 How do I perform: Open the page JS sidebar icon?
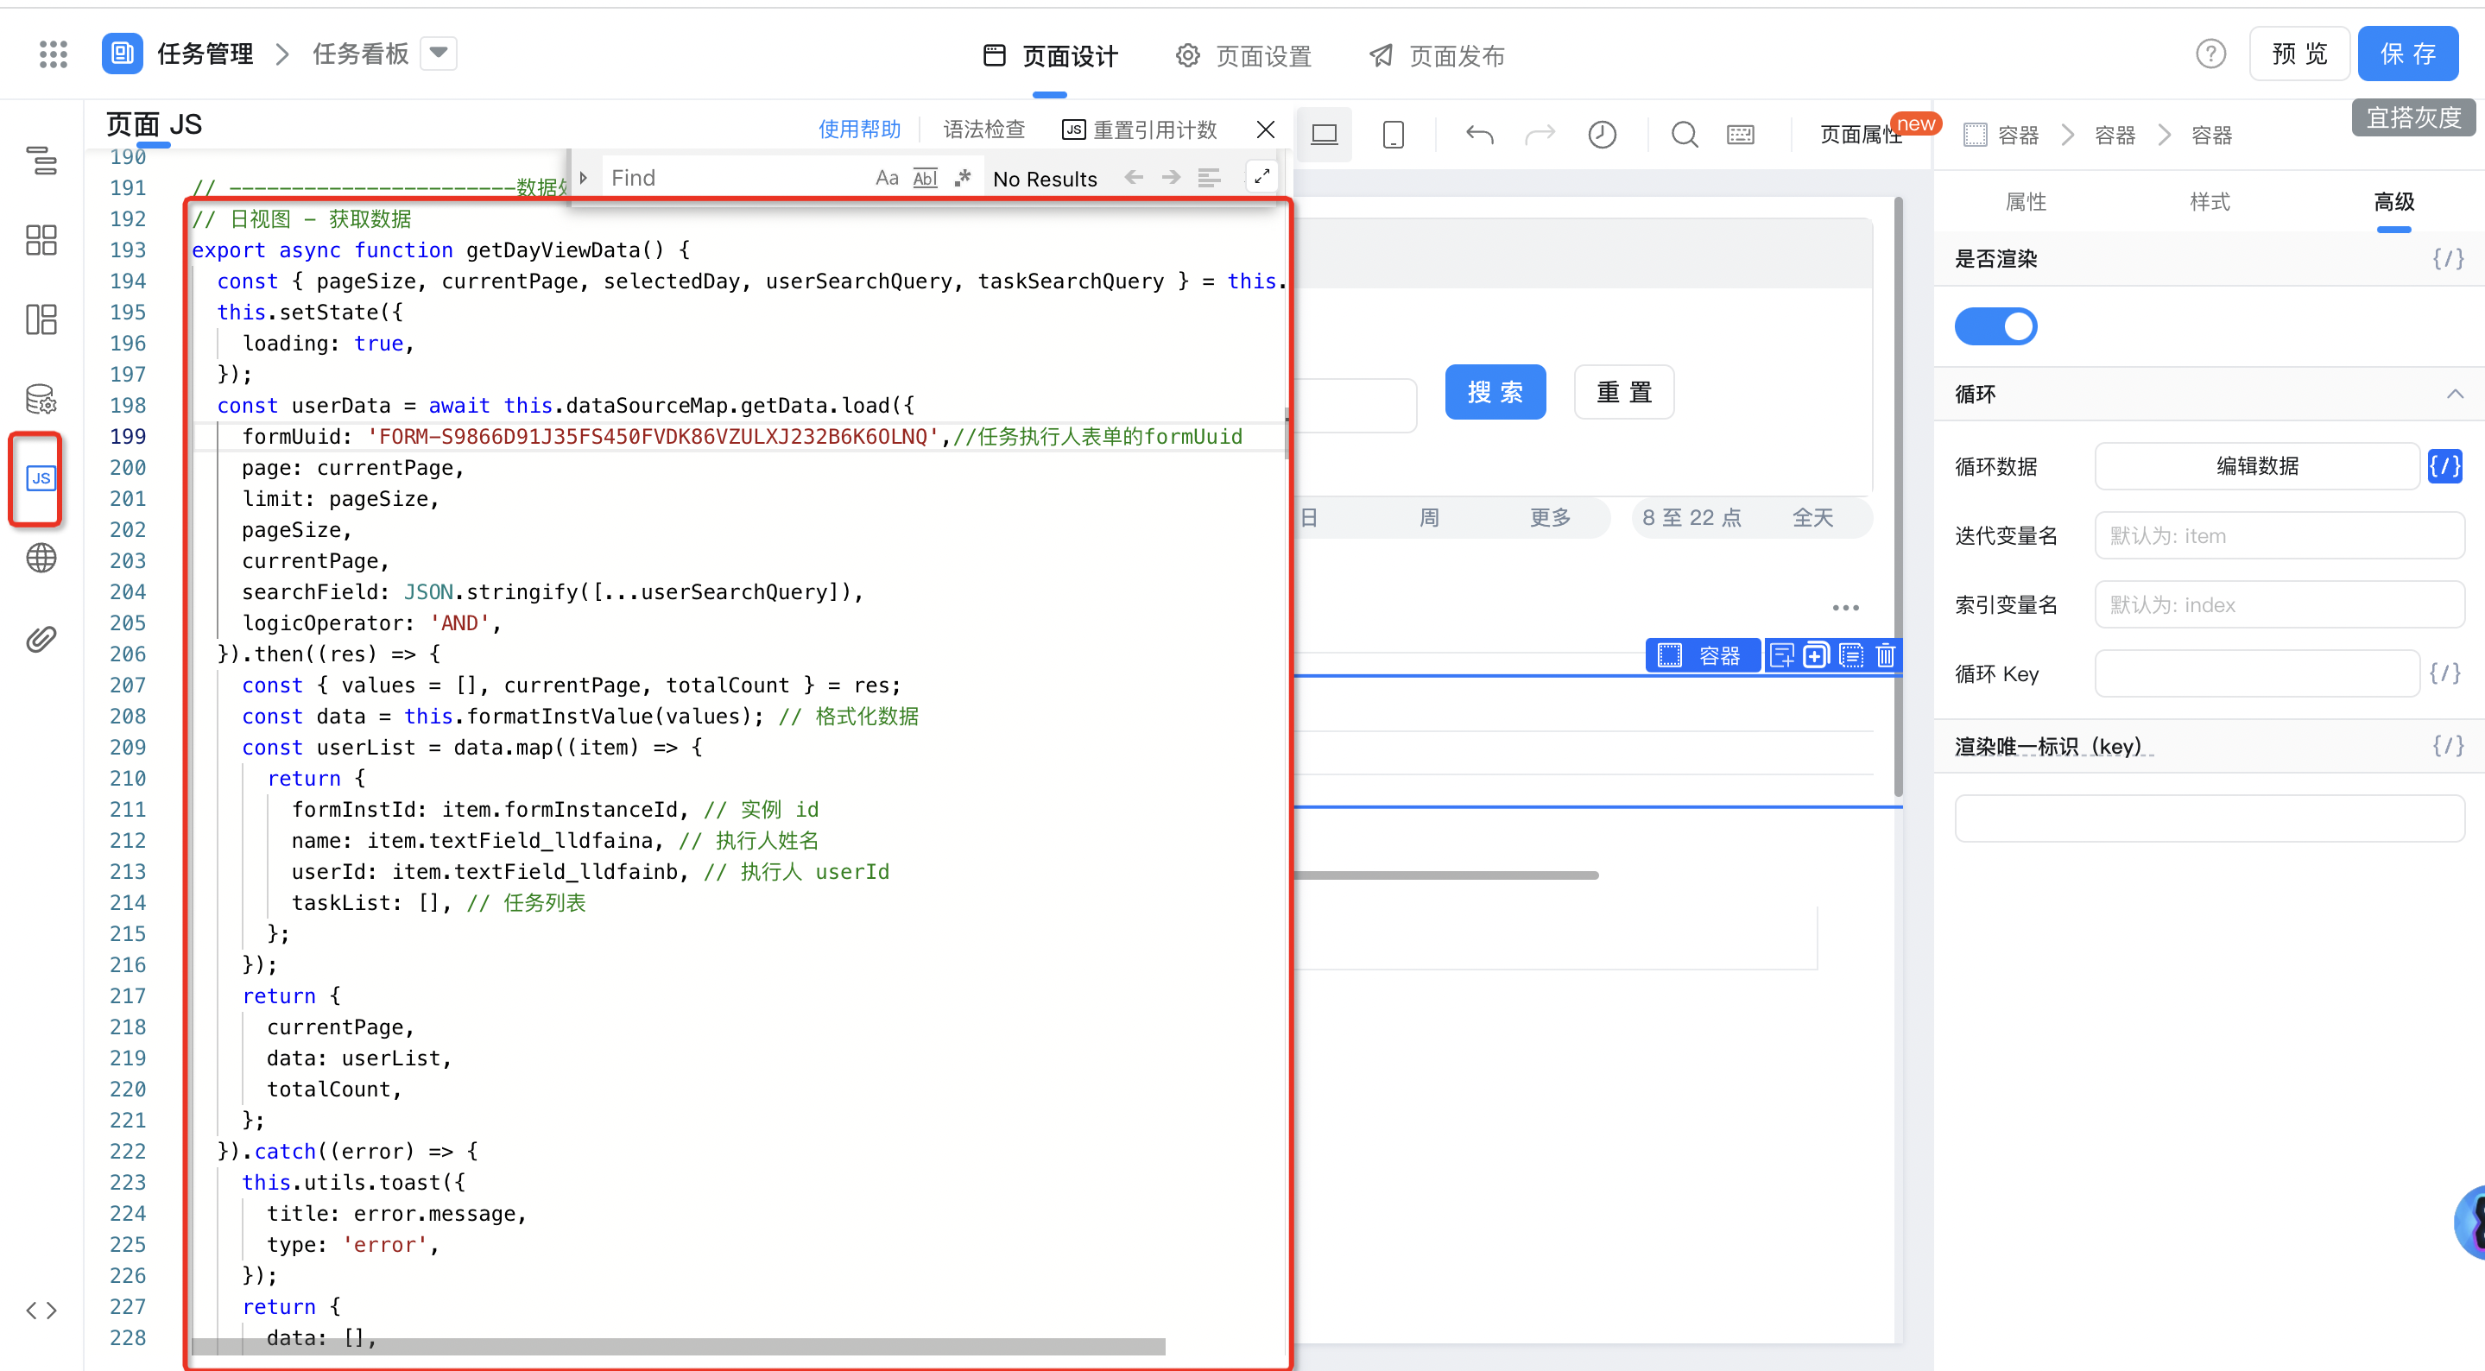(41, 478)
